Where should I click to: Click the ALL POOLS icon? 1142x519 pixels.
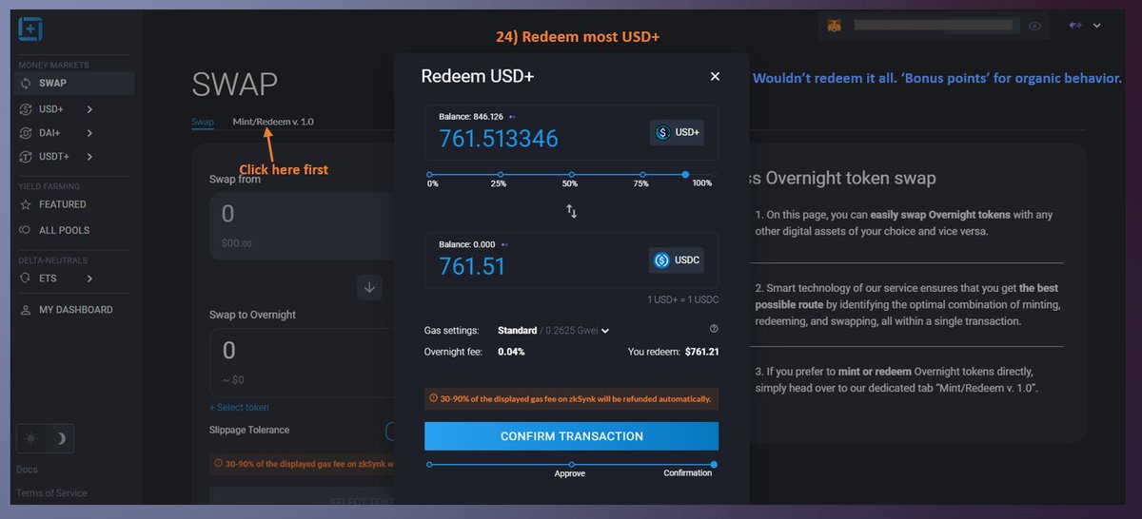tap(26, 230)
